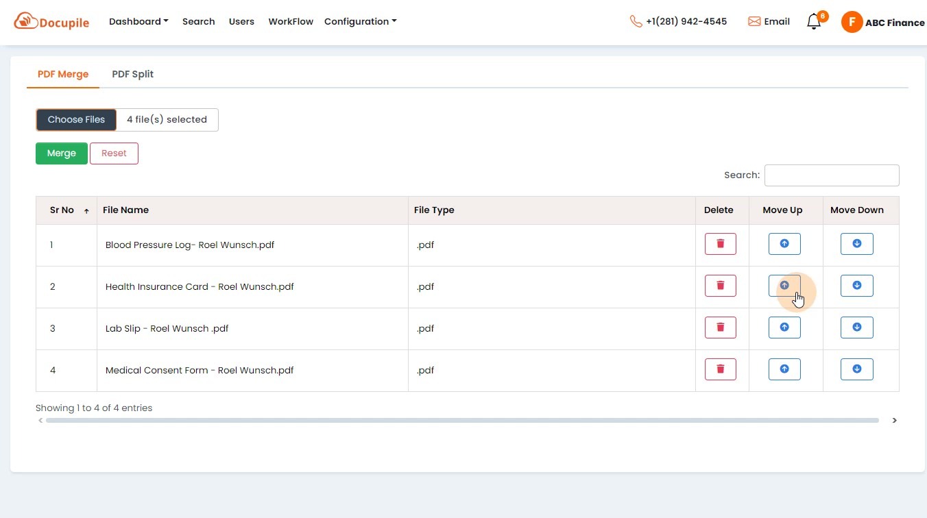The height and width of the screenshot is (518, 927).
Task: Toggle Sr No column sort order
Action: tap(67, 210)
